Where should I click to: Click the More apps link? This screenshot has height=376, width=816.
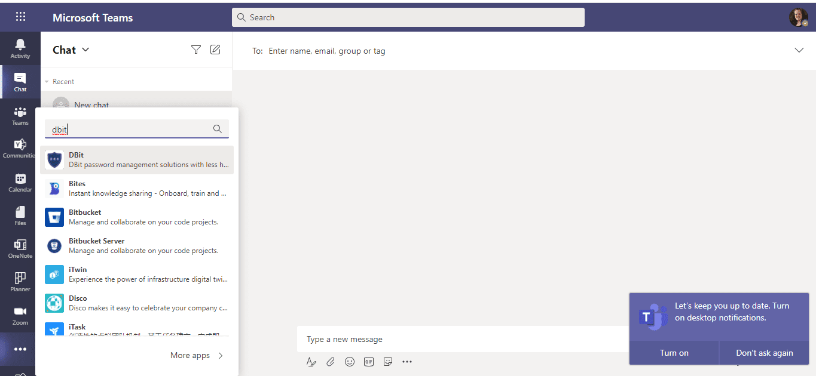190,355
